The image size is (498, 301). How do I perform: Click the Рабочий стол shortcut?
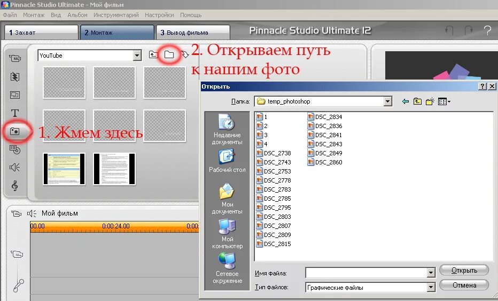click(x=227, y=161)
